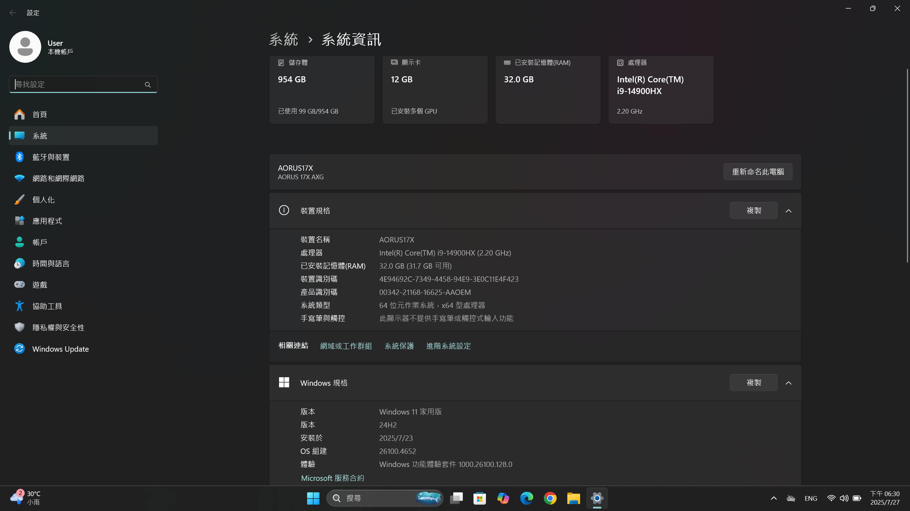Open 進階系統設定 link
910x511 pixels.
tap(449, 346)
